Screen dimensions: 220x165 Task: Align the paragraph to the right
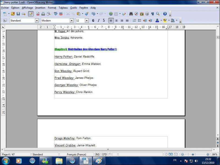click(x=122, y=20)
